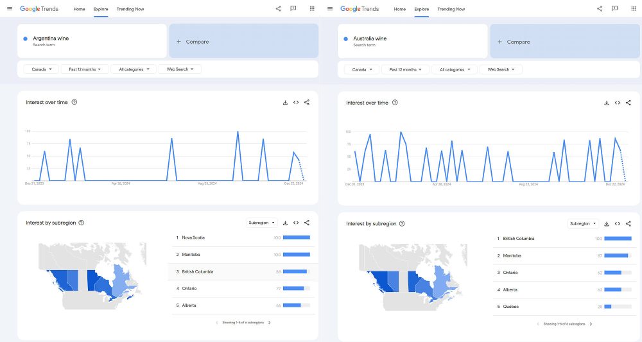642x342 pixels.
Task: Embed Australia wine interest over time chart
Action: click(618, 103)
